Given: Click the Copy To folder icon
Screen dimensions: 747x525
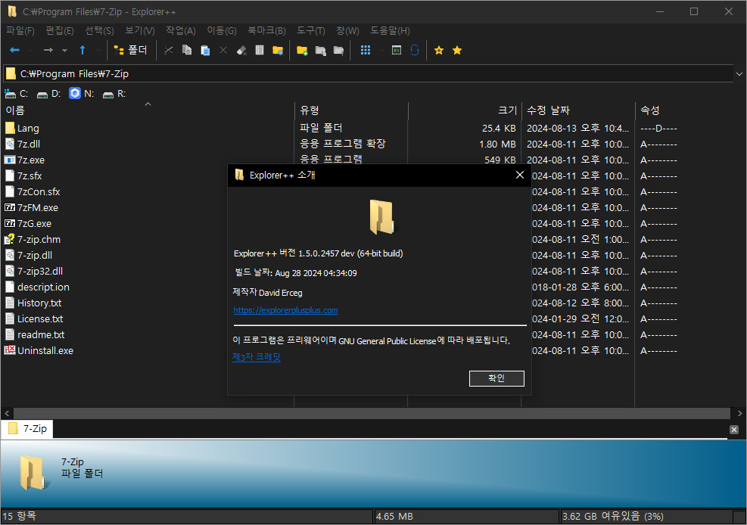Looking at the screenshot, I should tap(321, 50).
